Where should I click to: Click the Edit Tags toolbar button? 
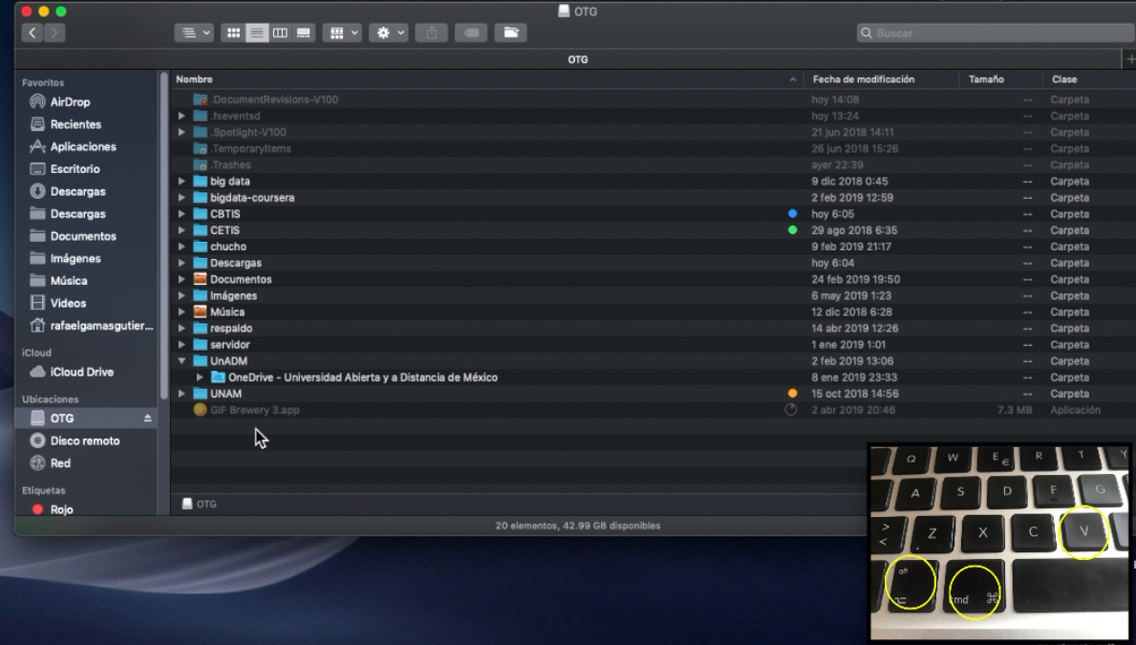[x=470, y=32]
